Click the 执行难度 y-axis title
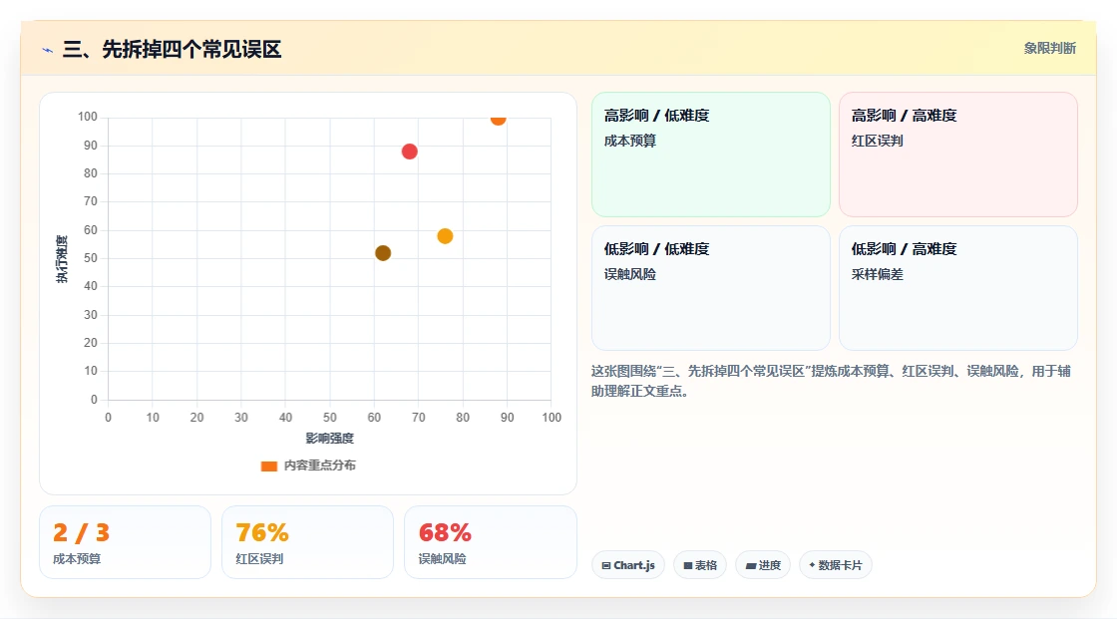 (x=62, y=258)
